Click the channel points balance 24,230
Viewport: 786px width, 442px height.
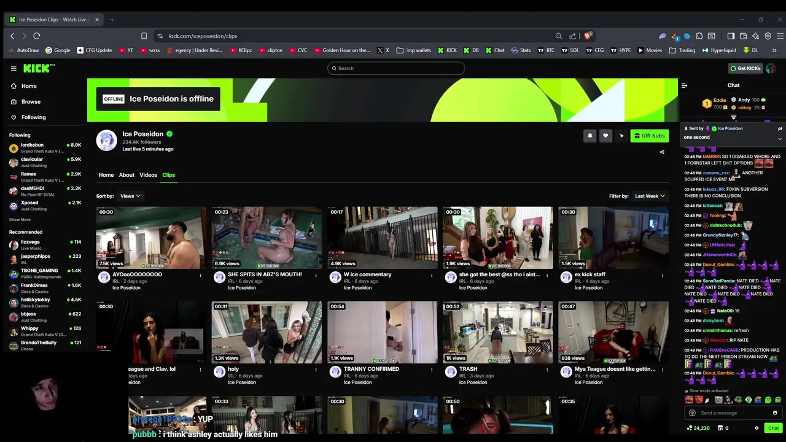point(698,428)
